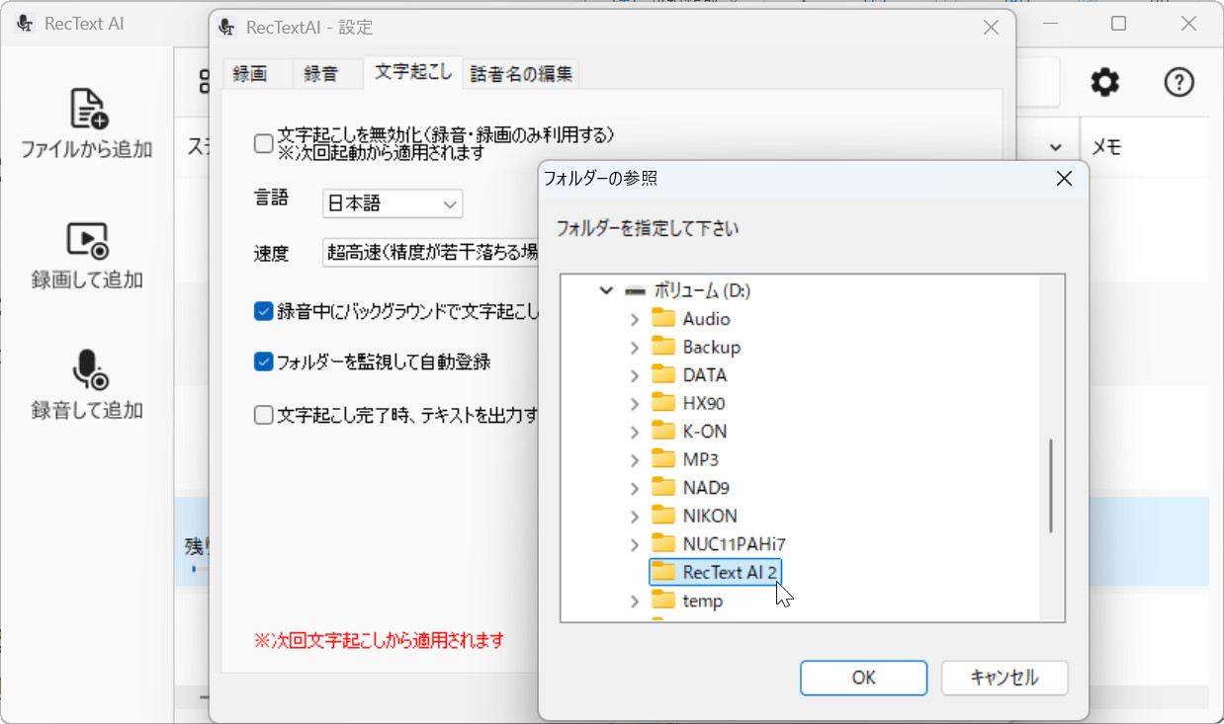Select the Backup folder icon
The width and height of the screenshot is (1224, 724).
[662, 348]
